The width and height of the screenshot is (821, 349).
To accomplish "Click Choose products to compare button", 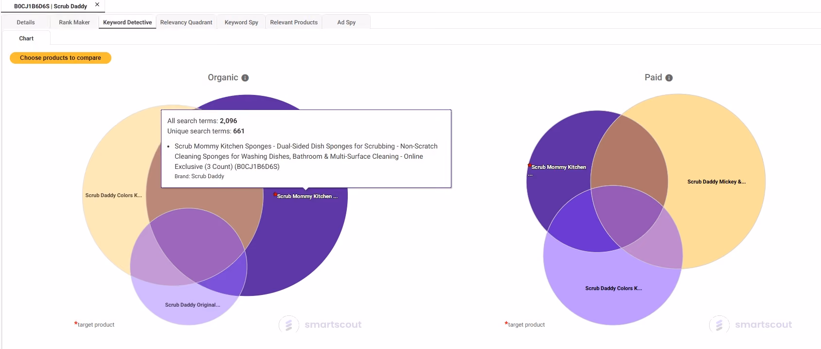I will (x=60, y=58).
